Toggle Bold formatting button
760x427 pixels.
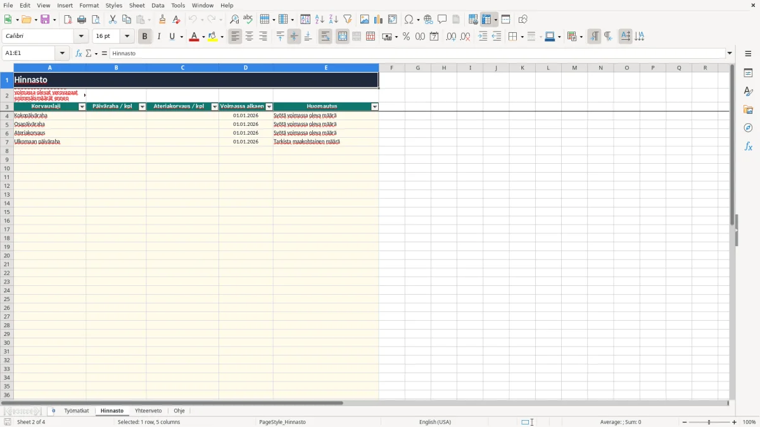pyautogui.click(x=144, y=37)
